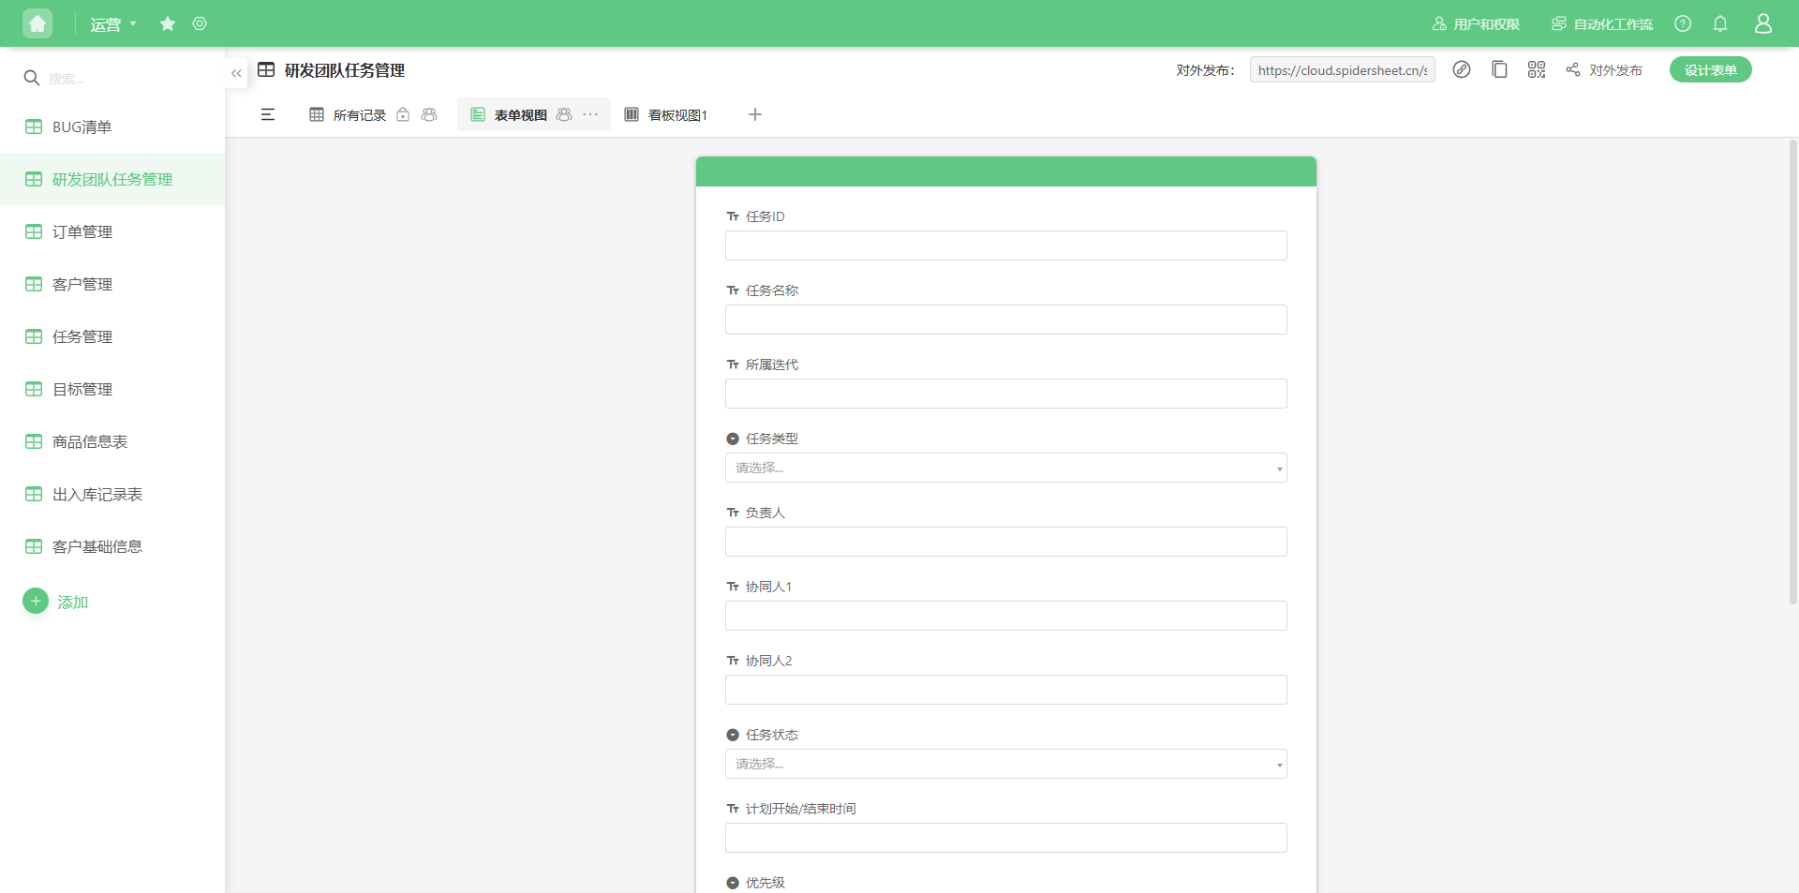
Task: Click the green 添加 plus button
Action: click(36, 601)
